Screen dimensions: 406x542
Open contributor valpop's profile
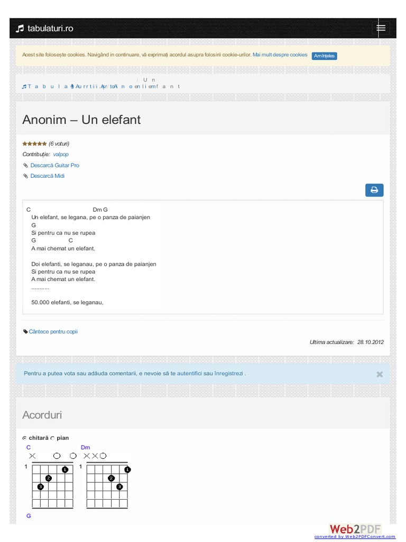(61, 155)
